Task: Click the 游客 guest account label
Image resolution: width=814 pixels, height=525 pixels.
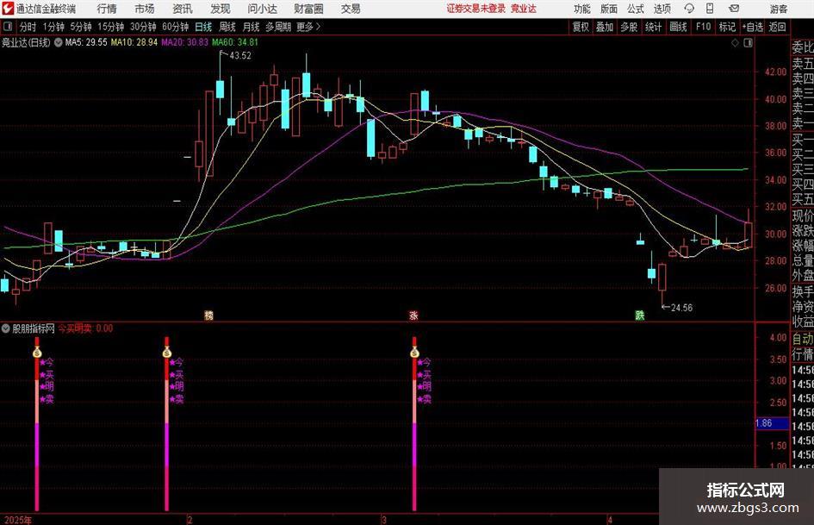Action: [x=778, y=9]
